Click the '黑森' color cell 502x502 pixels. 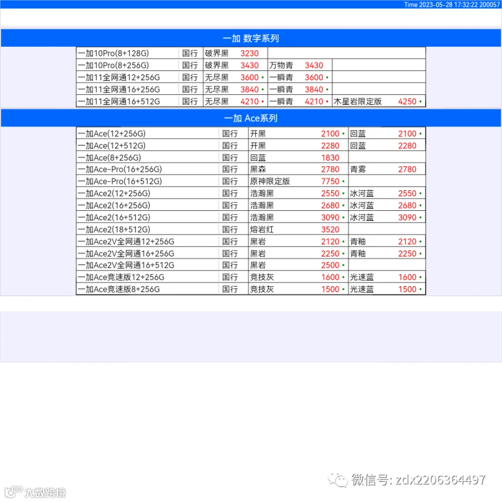click(x=258, y=170)
